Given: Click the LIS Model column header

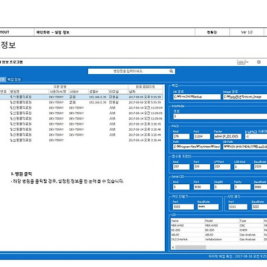Looking at the screenshot, I should [x=222, y=221].
